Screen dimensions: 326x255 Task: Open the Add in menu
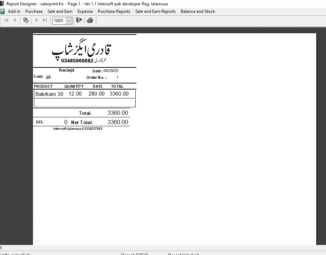tap(14, 11)
